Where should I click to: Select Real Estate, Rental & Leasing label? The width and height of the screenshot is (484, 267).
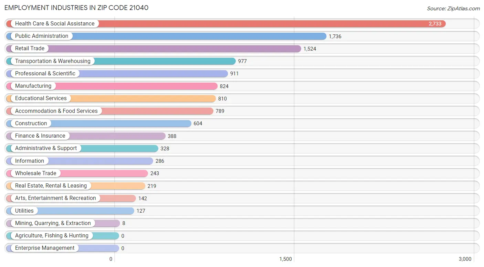pos(51,186)
